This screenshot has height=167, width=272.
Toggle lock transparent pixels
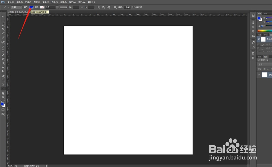point(265,69)
